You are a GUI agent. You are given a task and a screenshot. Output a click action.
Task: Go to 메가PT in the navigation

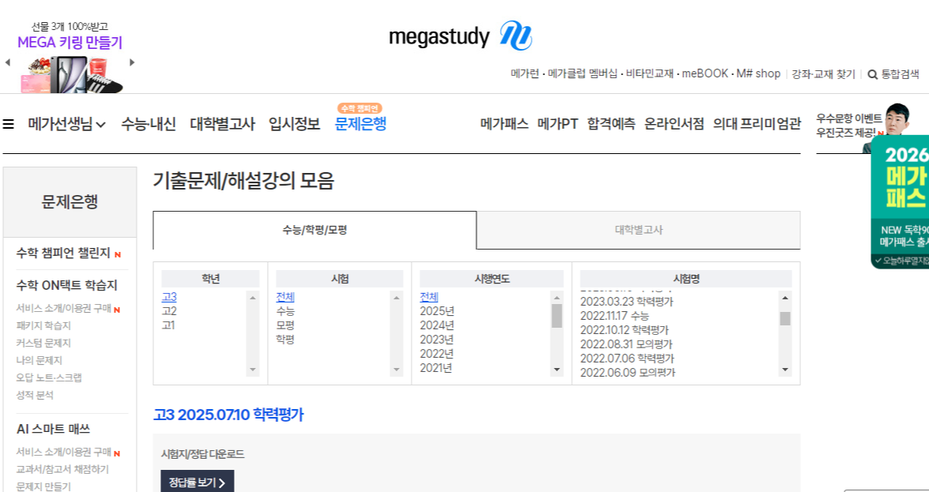tap(558, 124)
